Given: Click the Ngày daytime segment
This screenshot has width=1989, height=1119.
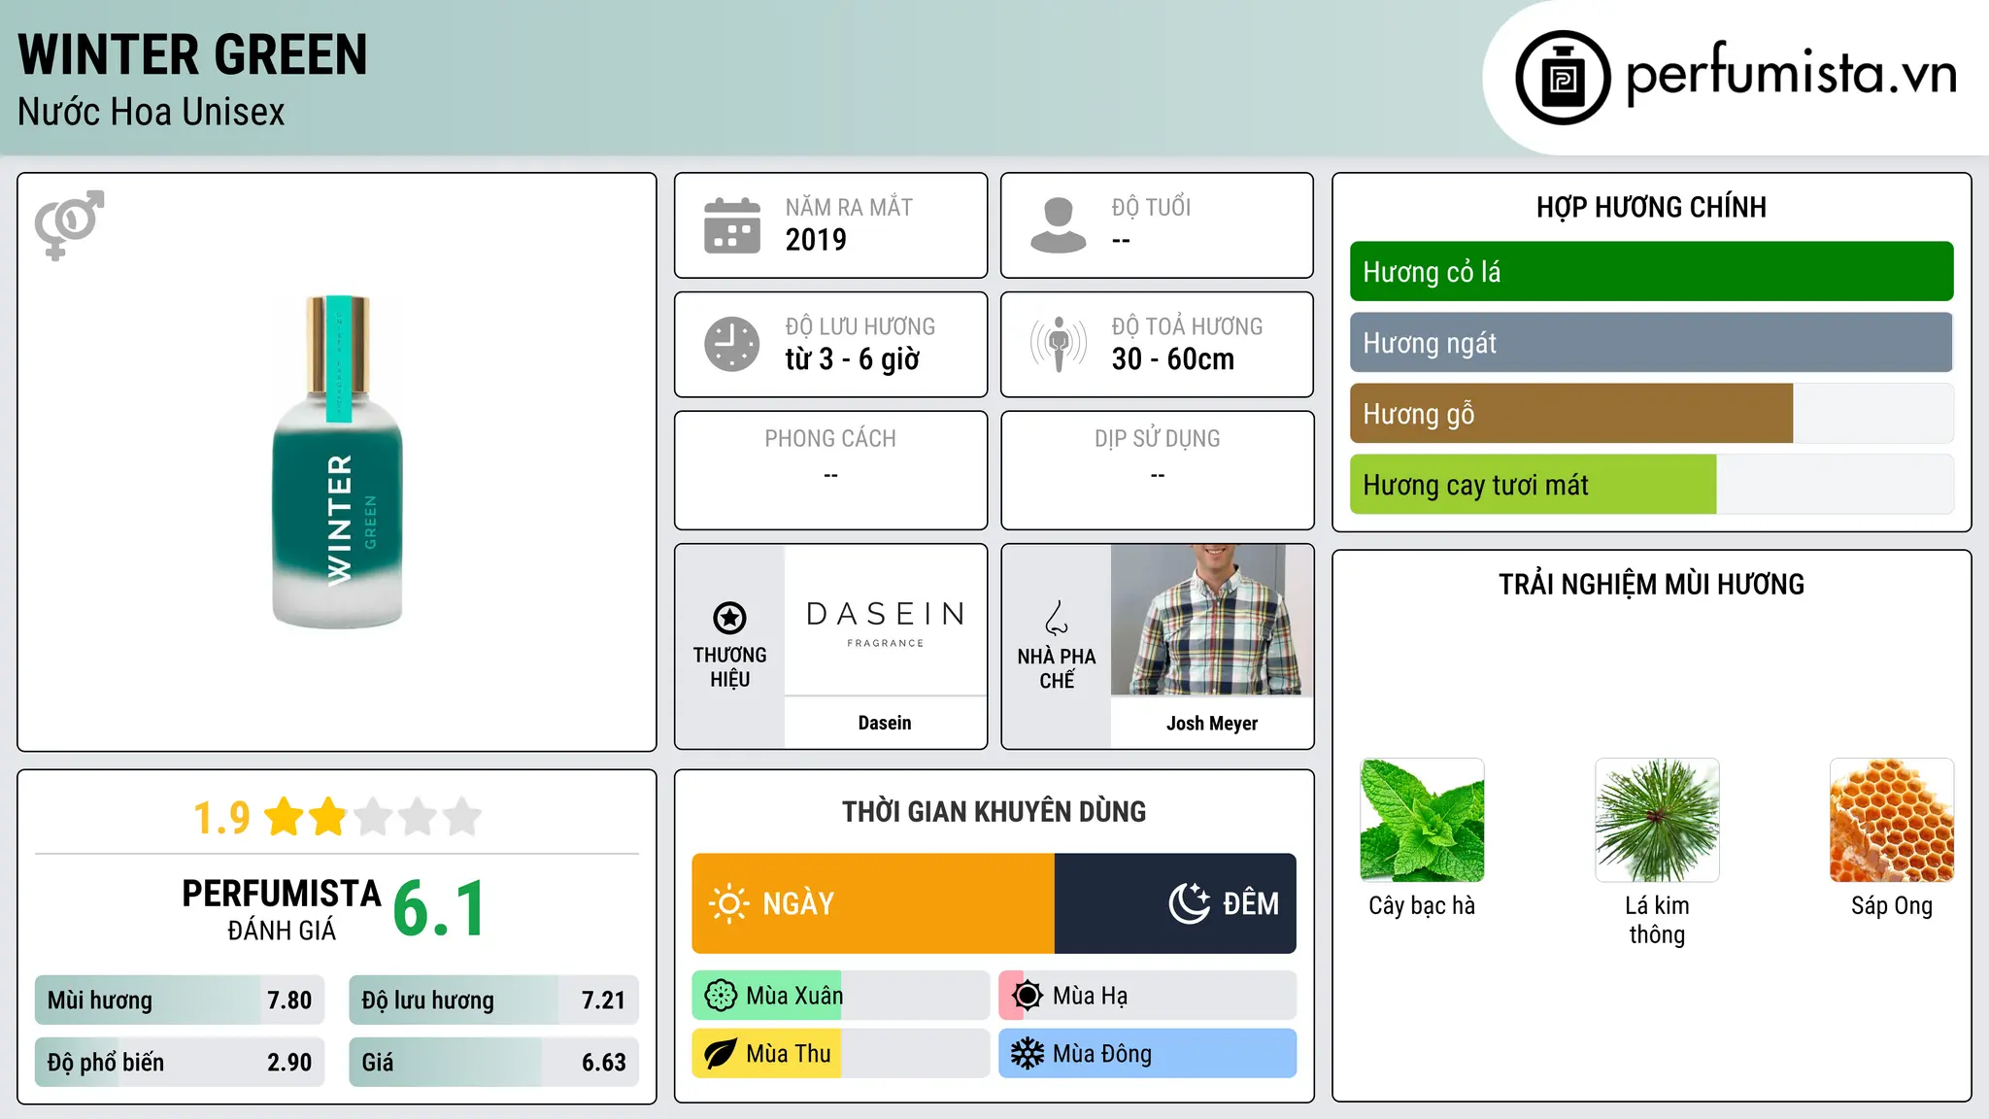Looking at the screenshot, I should 873,903.
